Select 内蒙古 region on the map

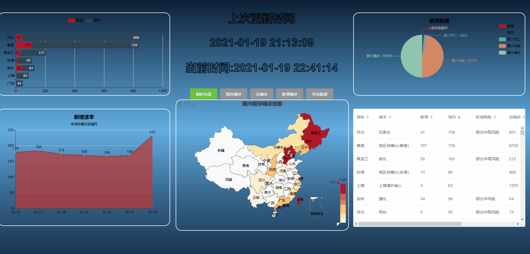[x=279, y=148]
